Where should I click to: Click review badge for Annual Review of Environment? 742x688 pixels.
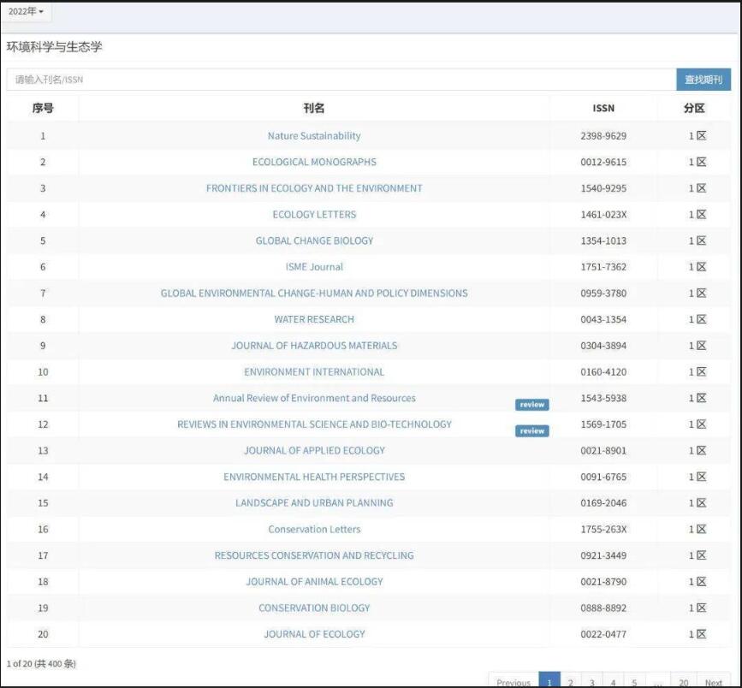(x=531, y=405)
